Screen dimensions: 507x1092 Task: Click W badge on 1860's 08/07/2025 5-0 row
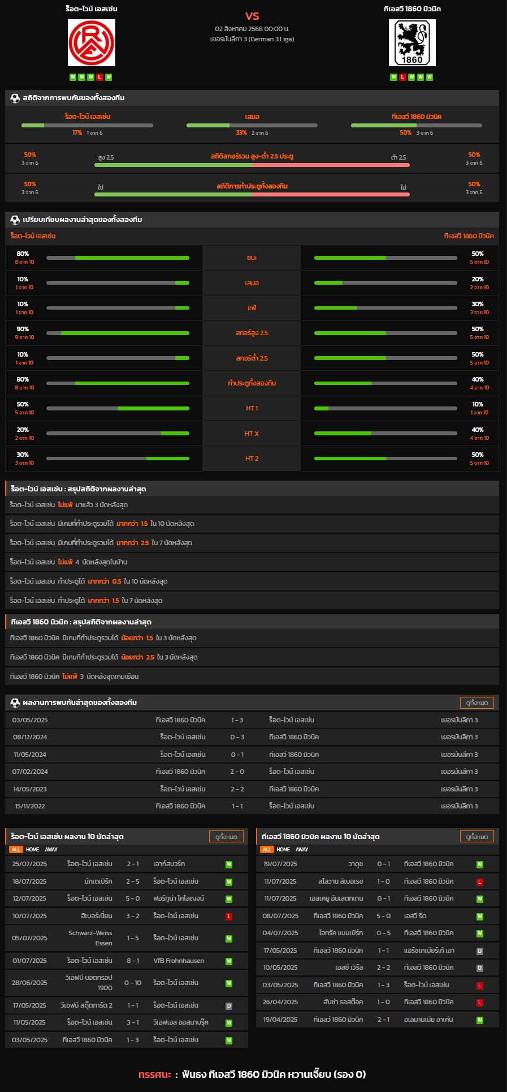480,917
